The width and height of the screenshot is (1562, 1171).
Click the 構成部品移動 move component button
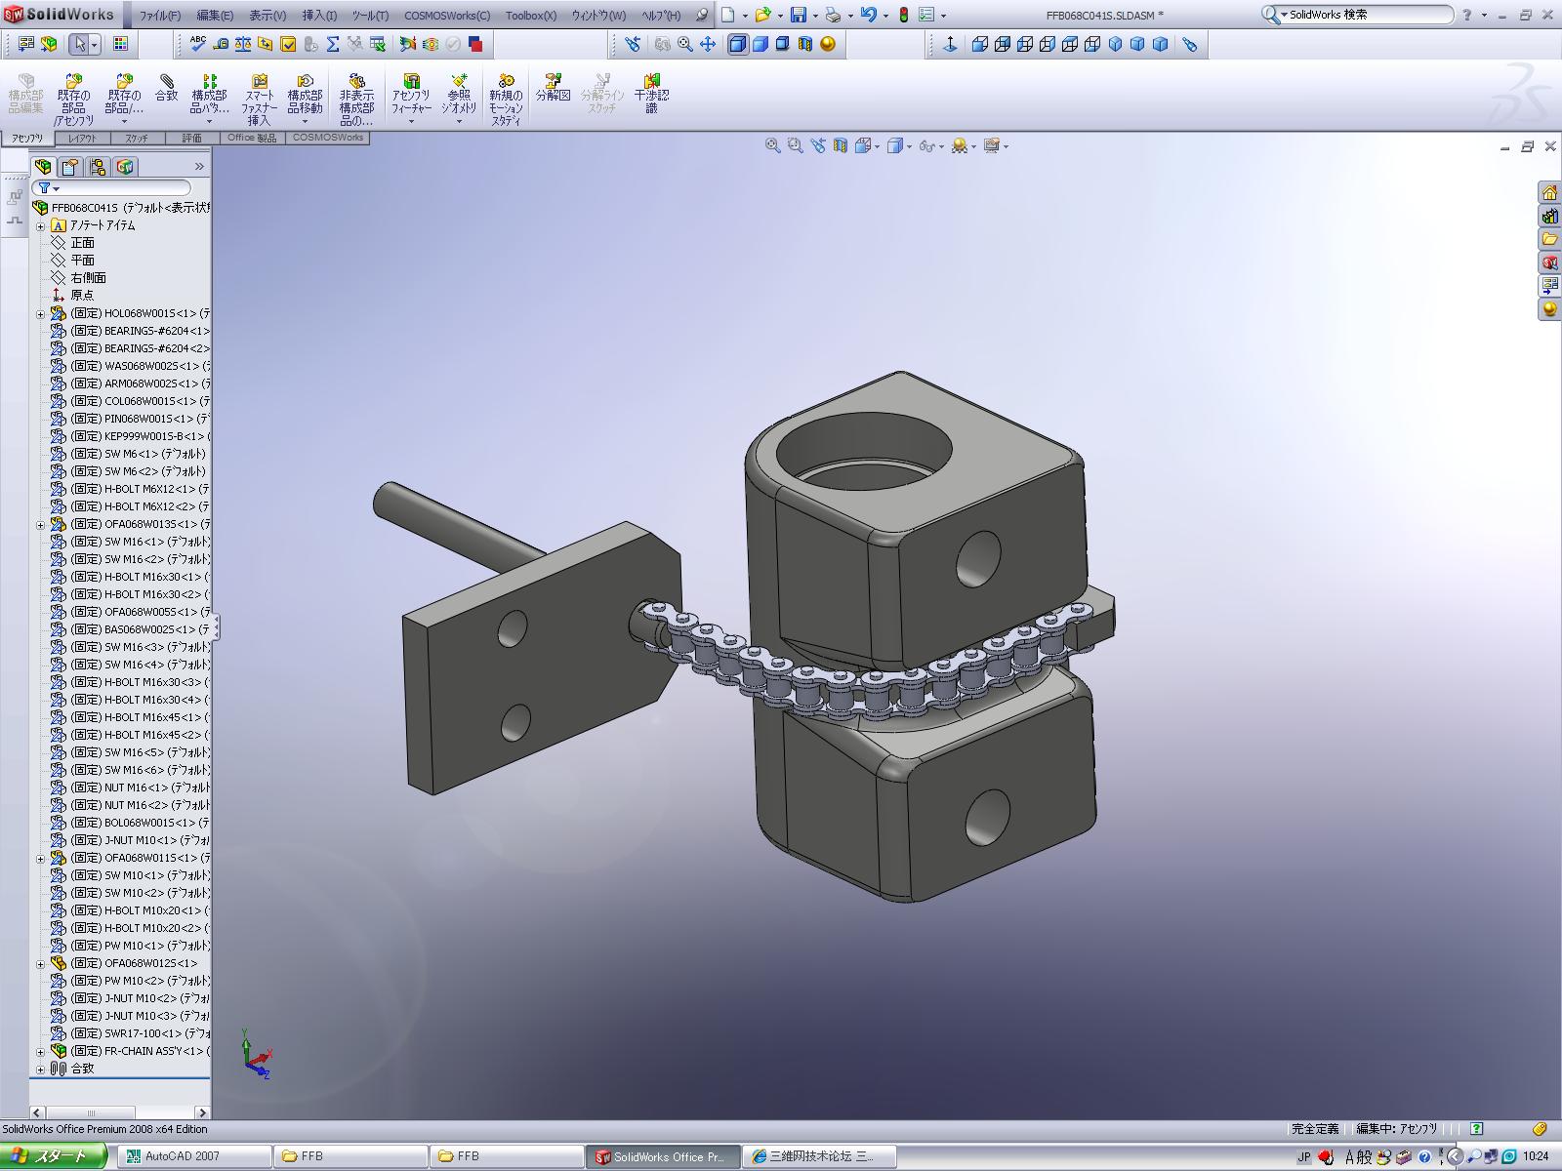(305, 100)
